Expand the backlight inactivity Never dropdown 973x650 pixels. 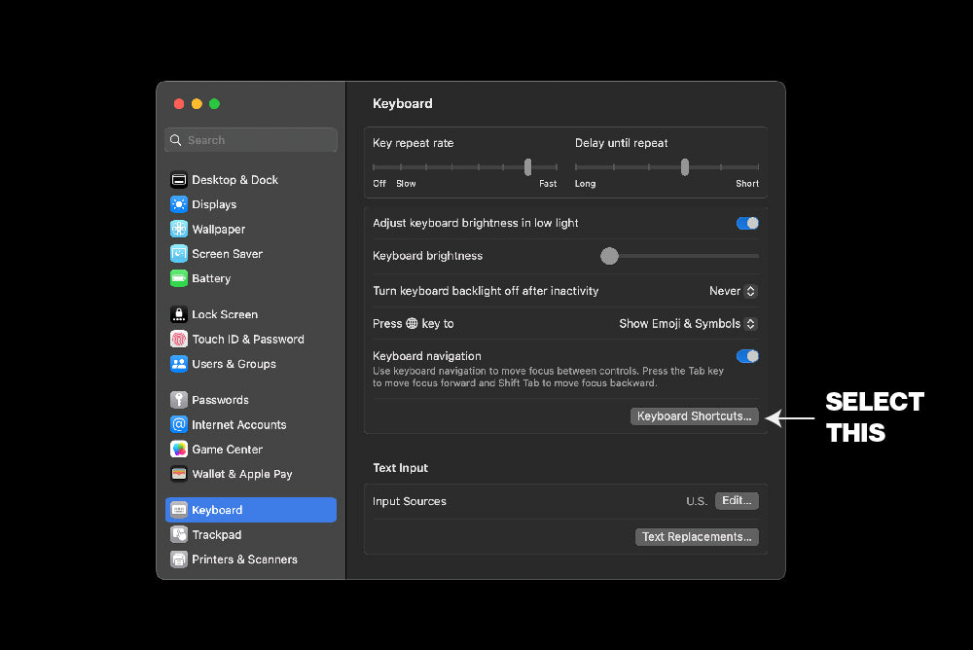733,291
